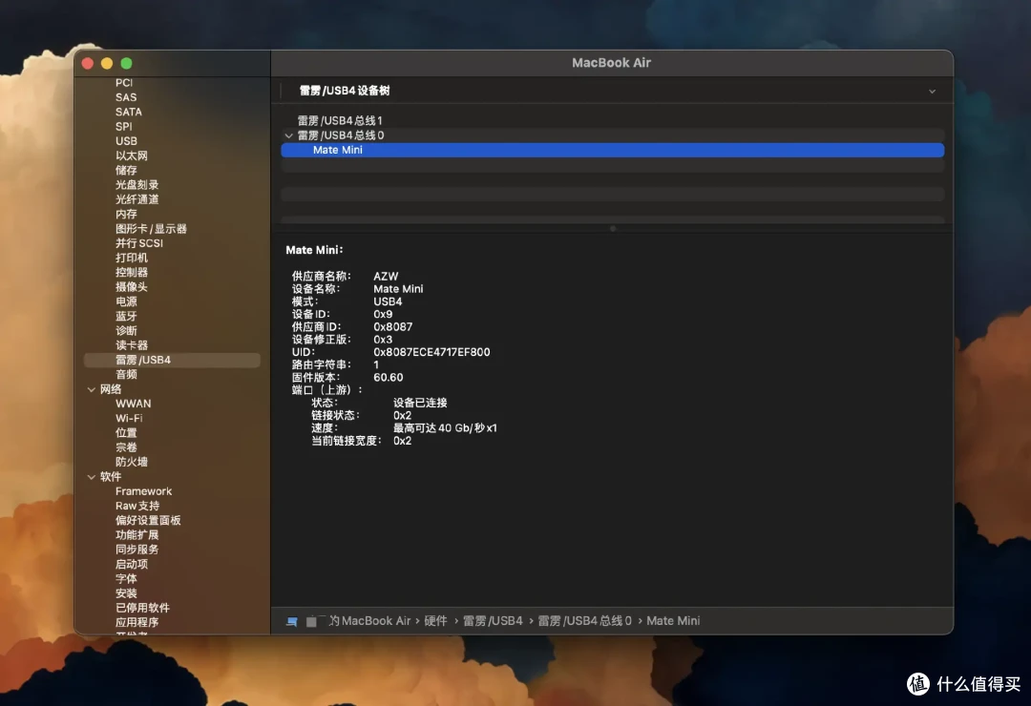Click Mate Mini in the path bar
This screenshot has width=1031, height=706.
tap(673, 620)
